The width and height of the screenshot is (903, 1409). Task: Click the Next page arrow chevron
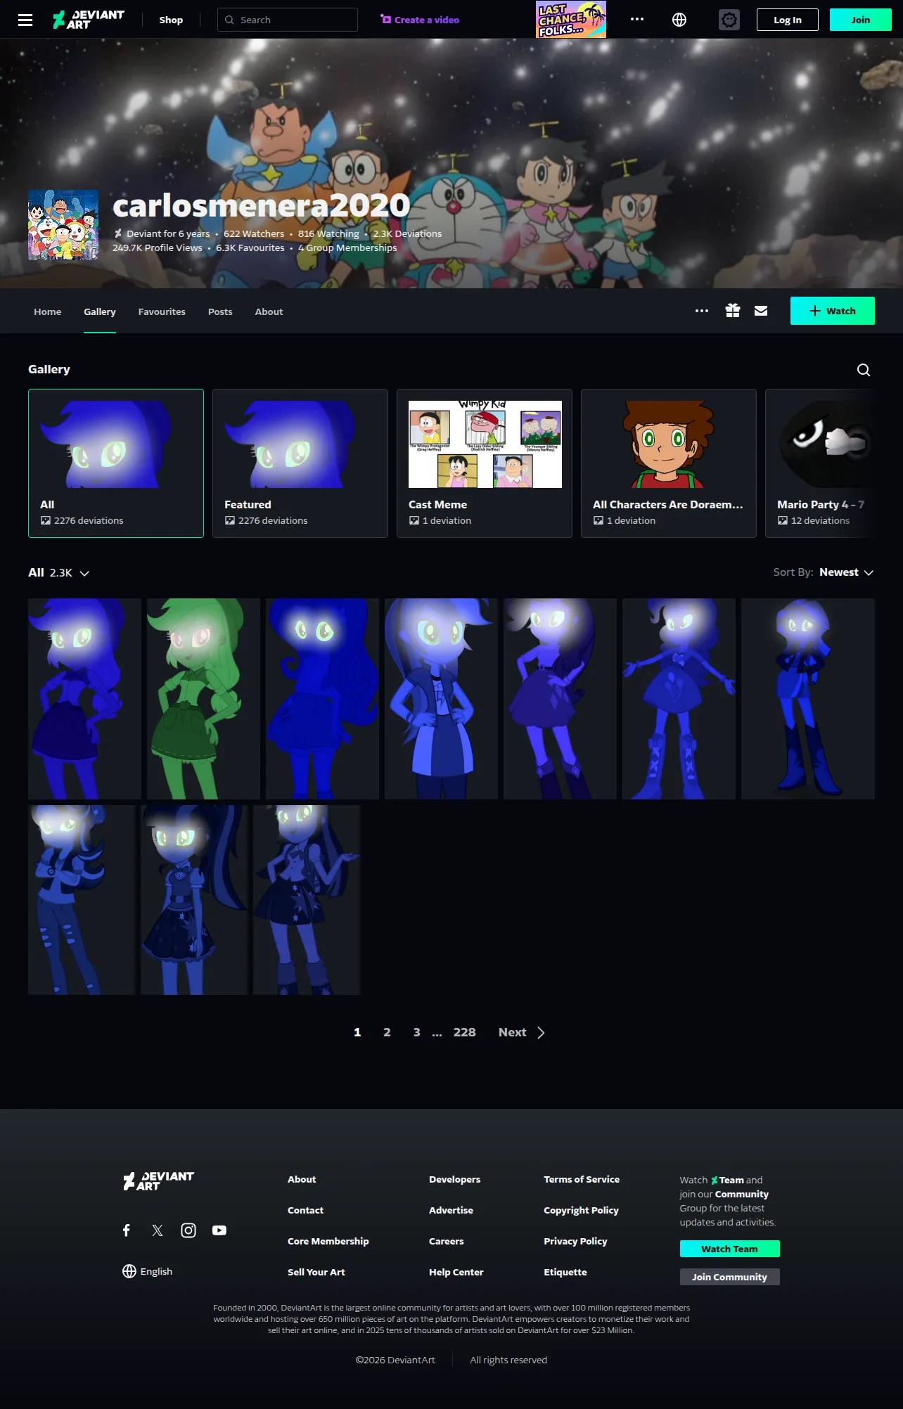541,1033
